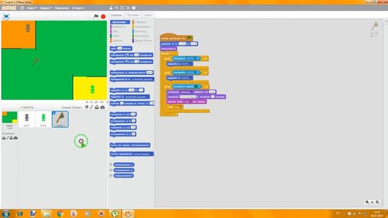Pick the color in 'касается цвета' block
388x218 pixels.
(196, 87)
